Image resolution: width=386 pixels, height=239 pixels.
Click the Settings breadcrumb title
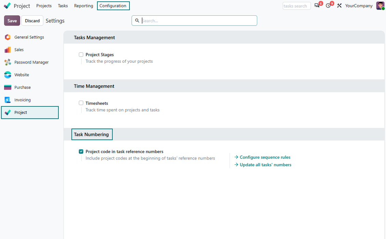point(55,21)
